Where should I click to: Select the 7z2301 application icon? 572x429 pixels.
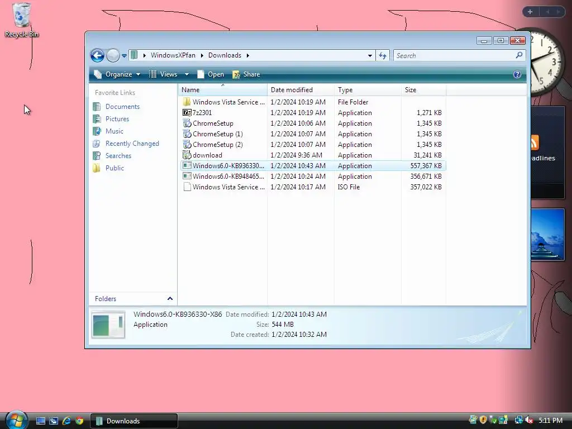tap(187, 112)
